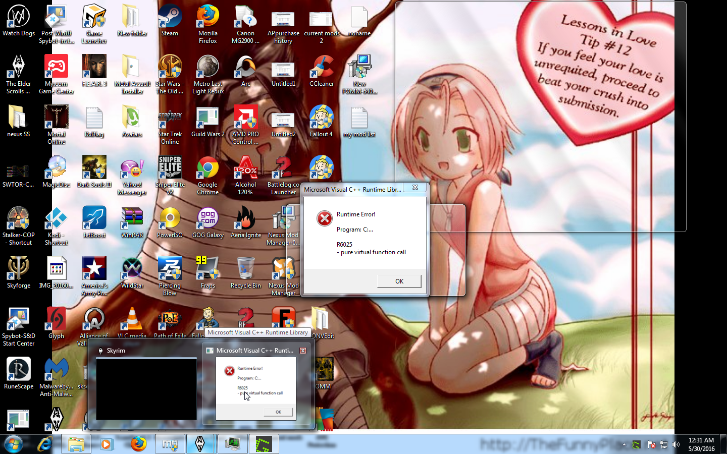The width and height of the screenshot is (727, 454).
Task: Select the Malwarebytes Anti-Malware desktop icon
Action: tap(57, 377)
